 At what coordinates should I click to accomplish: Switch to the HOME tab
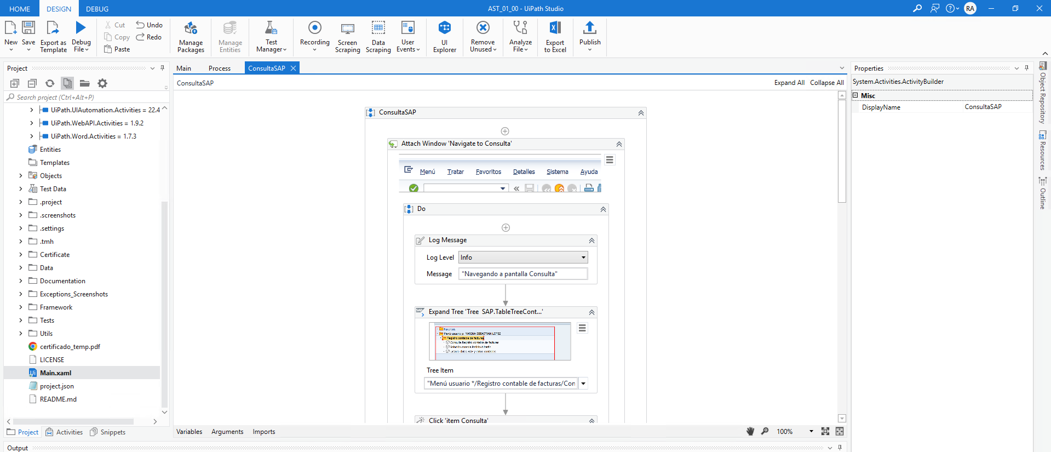click(x=20, y=9)
